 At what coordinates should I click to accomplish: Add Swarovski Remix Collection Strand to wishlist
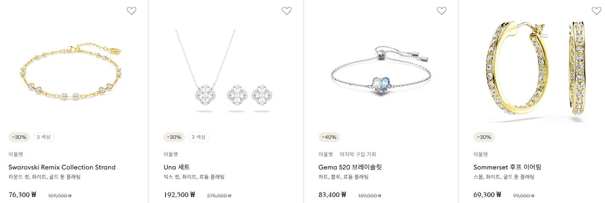[131, 11]
